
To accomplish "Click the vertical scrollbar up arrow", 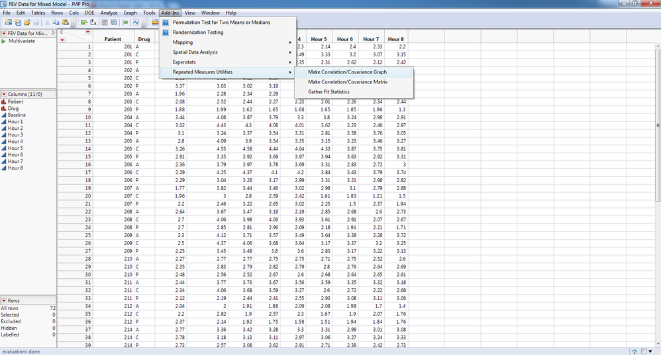I will pyautogui.click(x=658, y=46).
